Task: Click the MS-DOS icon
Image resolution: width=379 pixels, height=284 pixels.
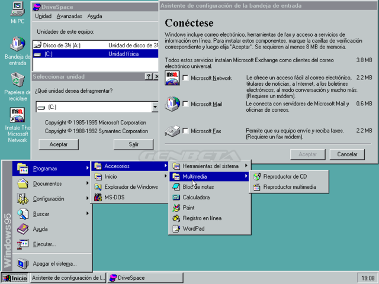Action: [x=98, y=197]
